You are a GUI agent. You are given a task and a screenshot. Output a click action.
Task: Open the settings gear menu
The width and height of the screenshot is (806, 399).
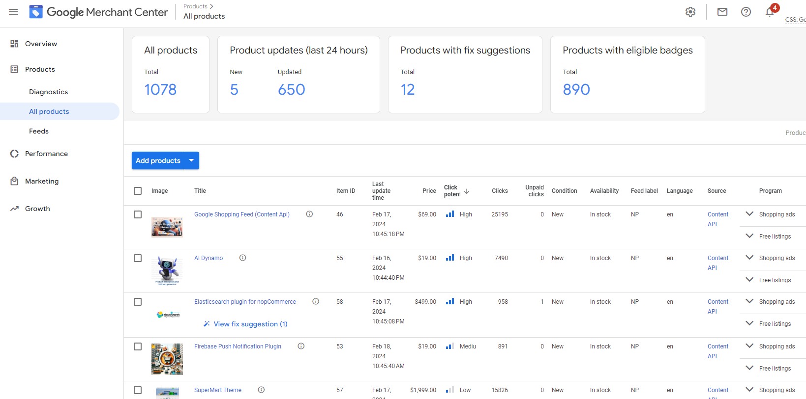tap(690, 12)
